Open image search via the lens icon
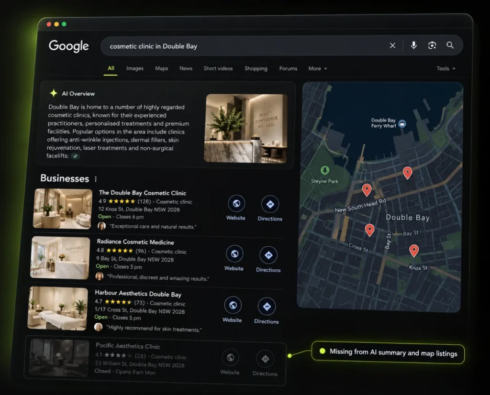The width and height of the screenshot is (490, 395). click(x=432, y=45)
